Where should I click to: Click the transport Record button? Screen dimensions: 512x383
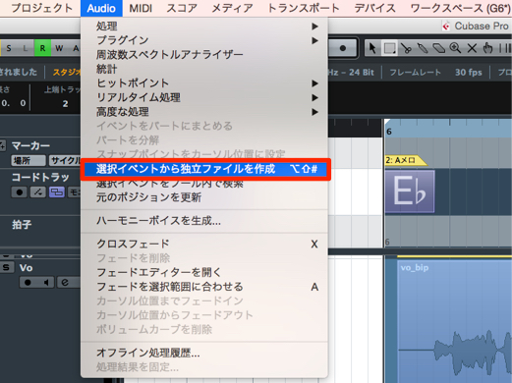pyautogui.click(x=343, y=48)
